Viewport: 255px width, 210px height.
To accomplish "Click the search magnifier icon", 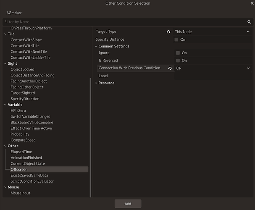I will coord(249,22).
